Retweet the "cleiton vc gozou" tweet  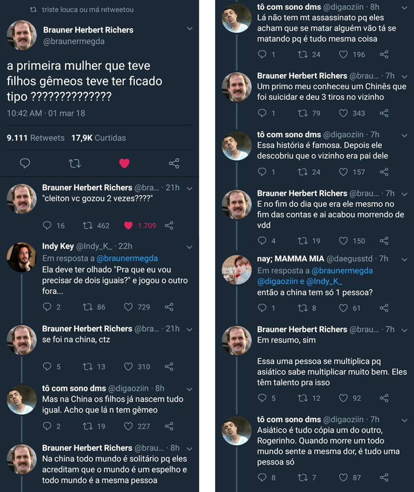click(88, 225)
